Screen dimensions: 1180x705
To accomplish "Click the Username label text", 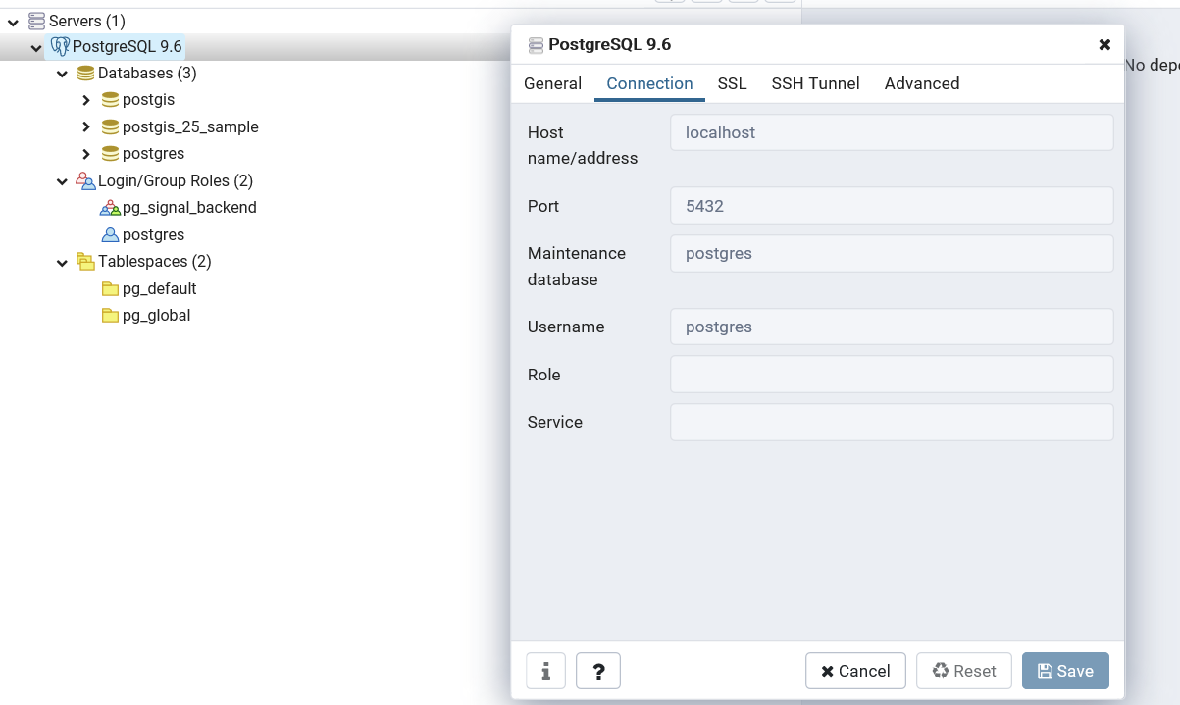I will (x=566, y=327).
